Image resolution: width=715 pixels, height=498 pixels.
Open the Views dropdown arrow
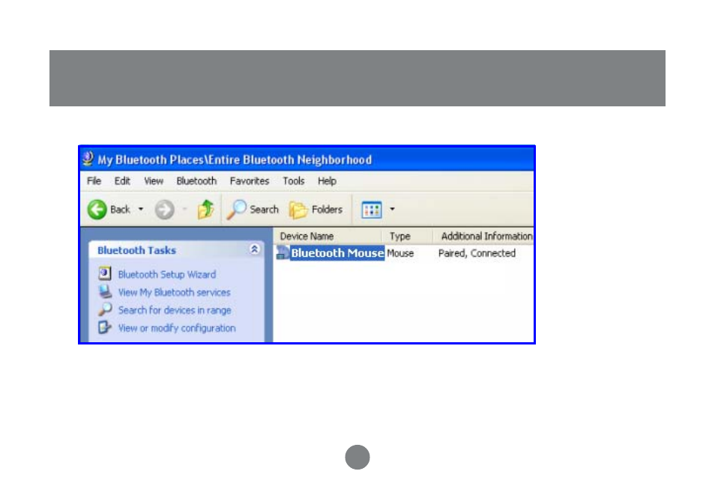click(392, 209)
